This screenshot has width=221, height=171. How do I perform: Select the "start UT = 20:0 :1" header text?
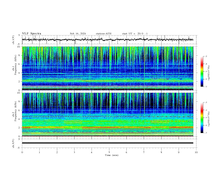[135, 34]
